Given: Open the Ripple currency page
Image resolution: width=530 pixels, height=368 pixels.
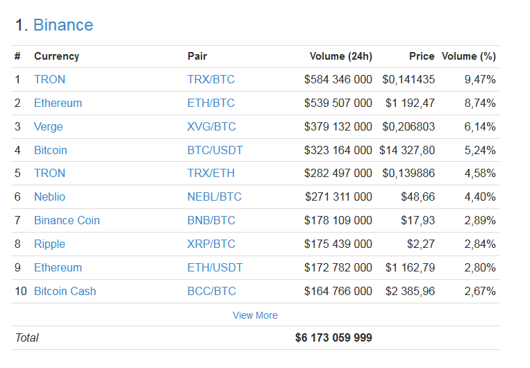Looking at the screenshot, I should [x=49, y=244].
